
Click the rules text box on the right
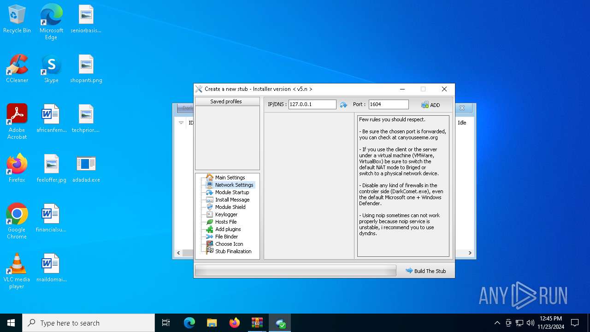403,186
